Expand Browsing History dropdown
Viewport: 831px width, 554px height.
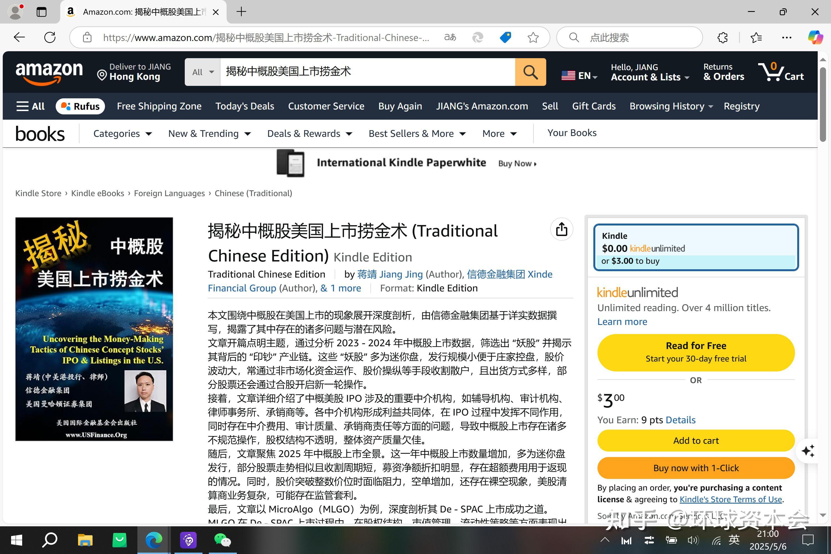(671, 106)
